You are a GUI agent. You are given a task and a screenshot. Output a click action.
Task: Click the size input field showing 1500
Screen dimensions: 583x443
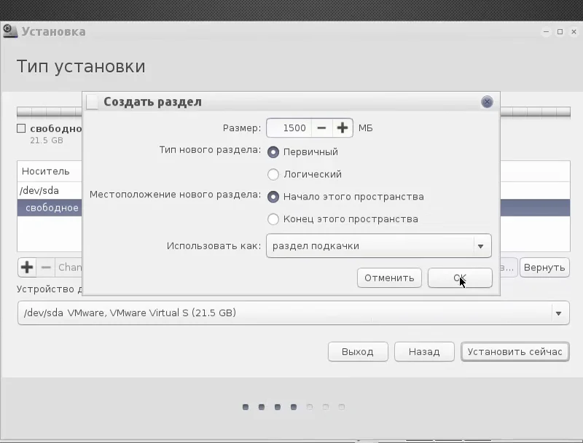pyautogui.click(x=289, y=128)
